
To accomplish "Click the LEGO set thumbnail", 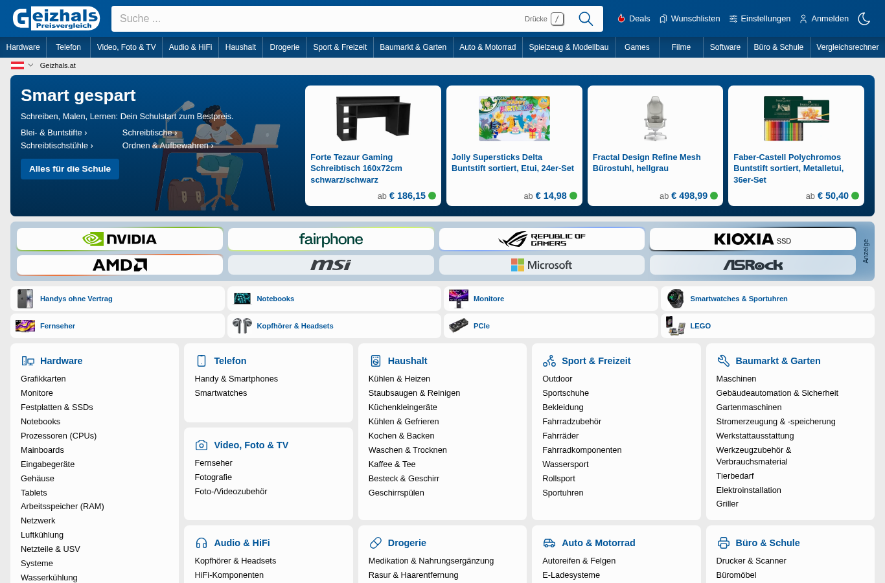I will point(676,326).
